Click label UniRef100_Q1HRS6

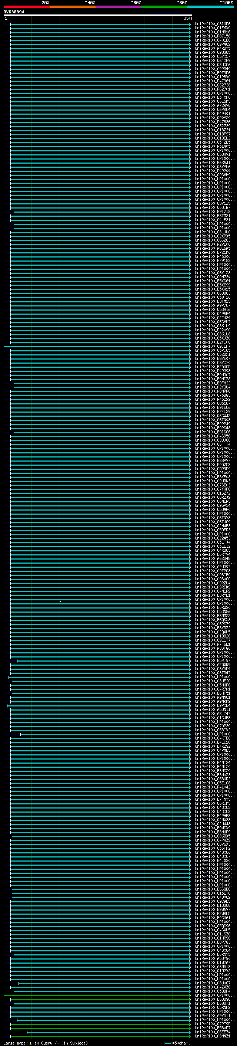tap(212, 938)
